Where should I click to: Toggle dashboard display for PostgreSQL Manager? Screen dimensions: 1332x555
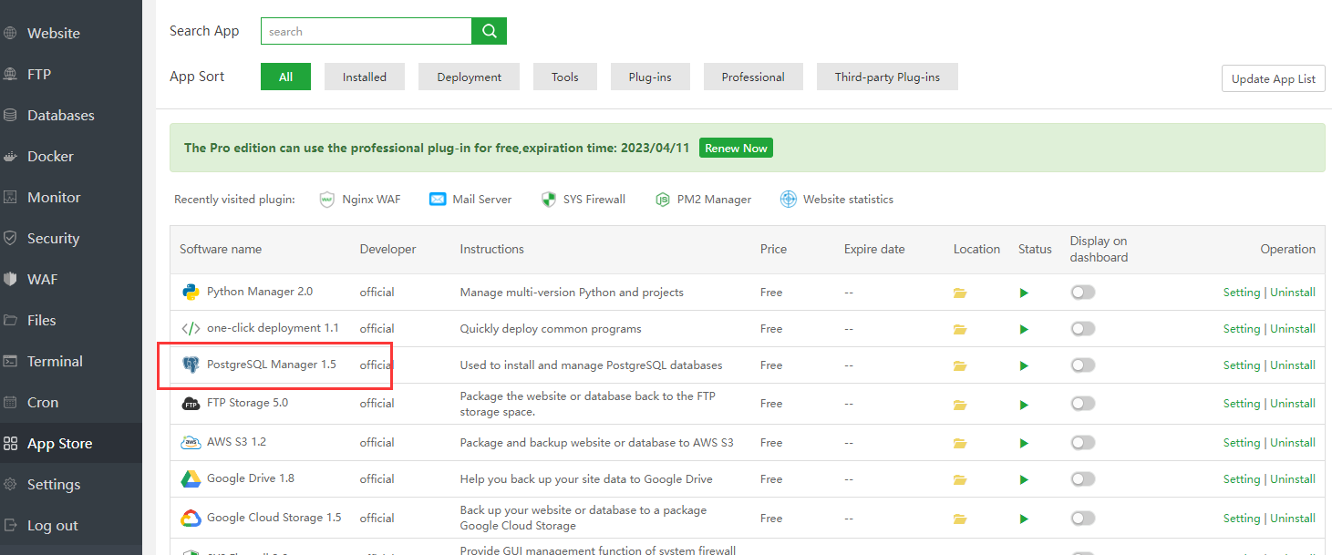pyautogui.click(x=1082, y=365)
